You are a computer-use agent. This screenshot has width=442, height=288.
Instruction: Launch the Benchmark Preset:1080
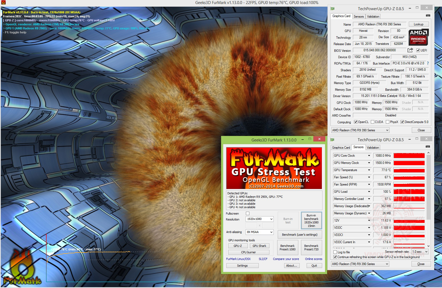click(287, 248)
